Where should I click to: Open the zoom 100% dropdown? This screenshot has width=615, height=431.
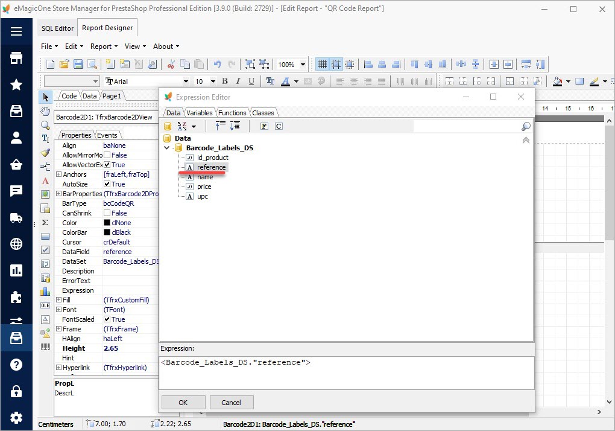click(303, 65)
